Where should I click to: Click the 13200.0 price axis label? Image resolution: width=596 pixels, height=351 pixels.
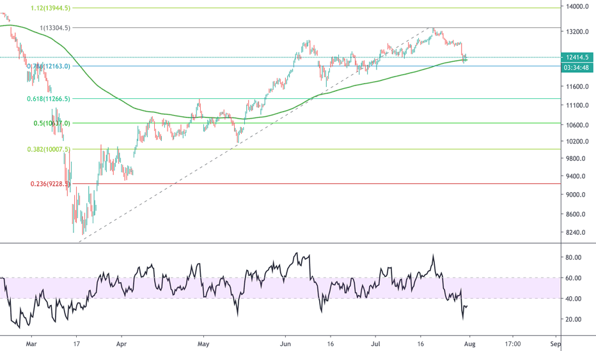click(x=577, y=32)
